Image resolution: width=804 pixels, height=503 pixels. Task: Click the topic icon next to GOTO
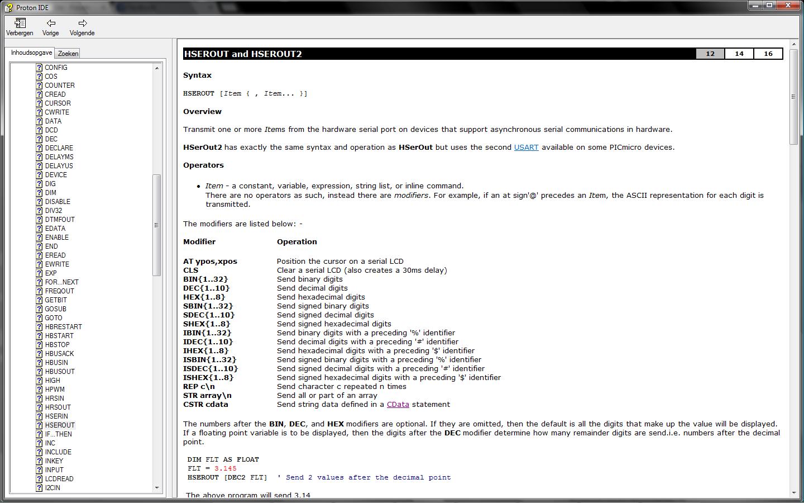pos(39,318)
